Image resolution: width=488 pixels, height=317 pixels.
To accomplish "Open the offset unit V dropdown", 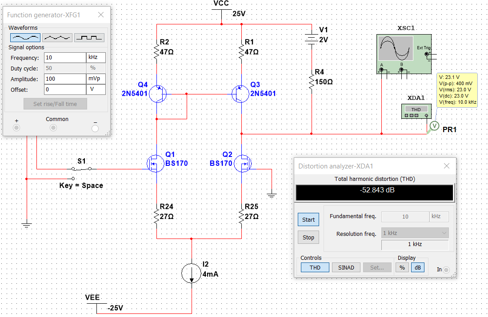I will click(x=96, y=90).
